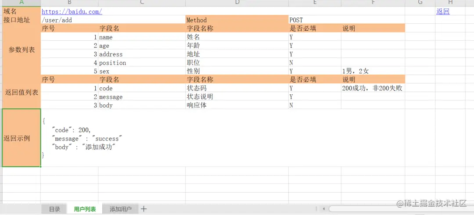Click the position field cell
The width and height of the screenshot is (474, 215).
pyautogui.click(x=142, y=63)
